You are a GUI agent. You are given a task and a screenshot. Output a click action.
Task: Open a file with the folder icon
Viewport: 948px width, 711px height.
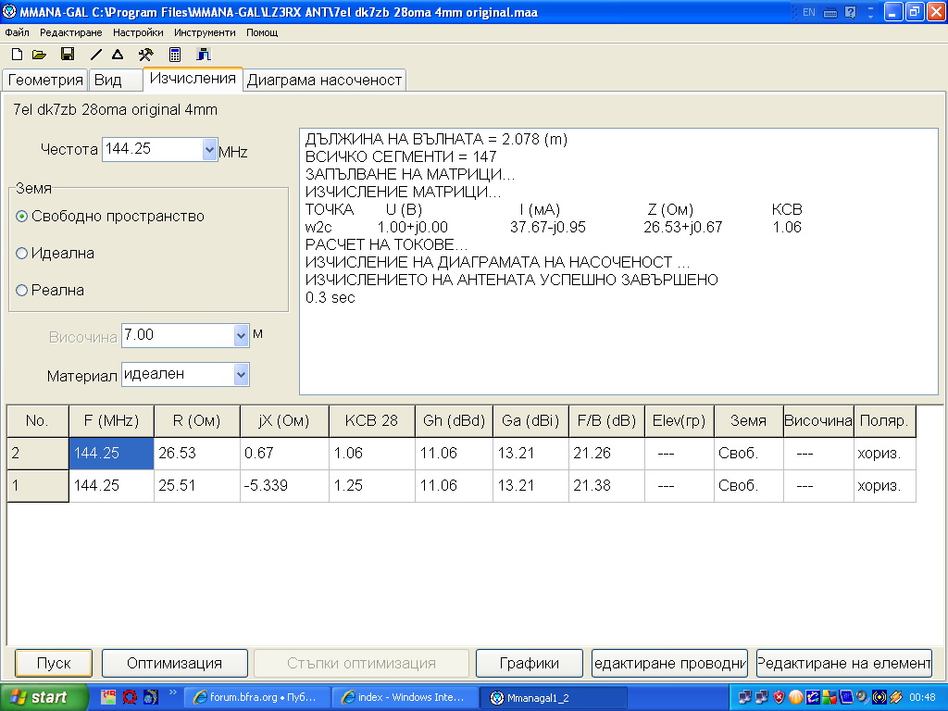pyautogui.click(x=39, y=55)
